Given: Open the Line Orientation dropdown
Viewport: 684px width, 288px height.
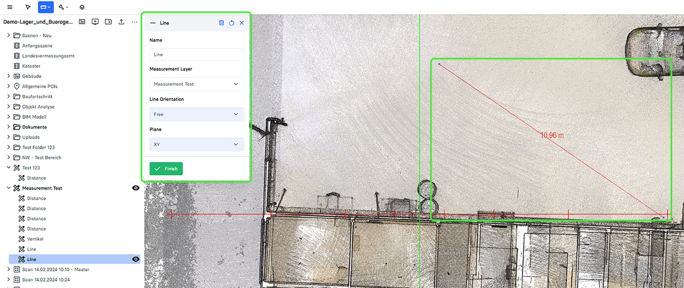Looking at the screenshot, I should coord(196,114).
